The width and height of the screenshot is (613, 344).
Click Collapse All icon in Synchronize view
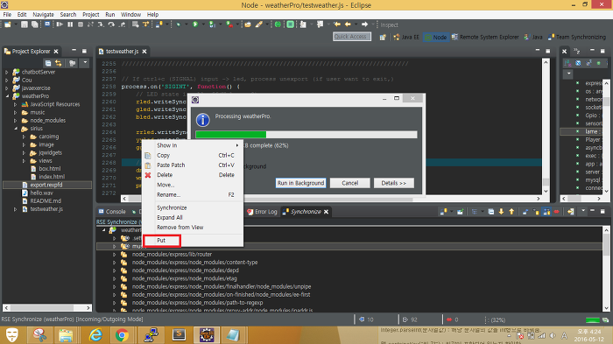pos(491,212)
